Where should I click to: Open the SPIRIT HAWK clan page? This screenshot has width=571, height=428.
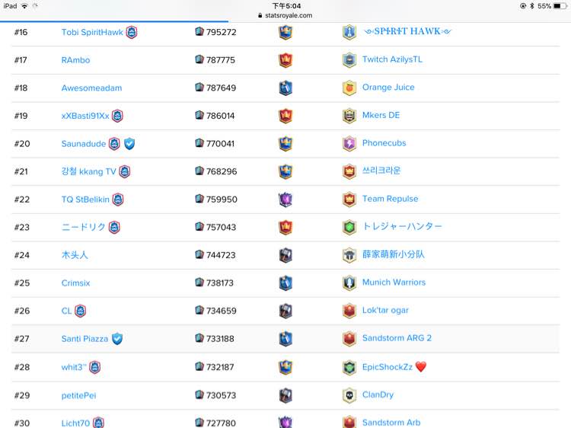point(407,31)
